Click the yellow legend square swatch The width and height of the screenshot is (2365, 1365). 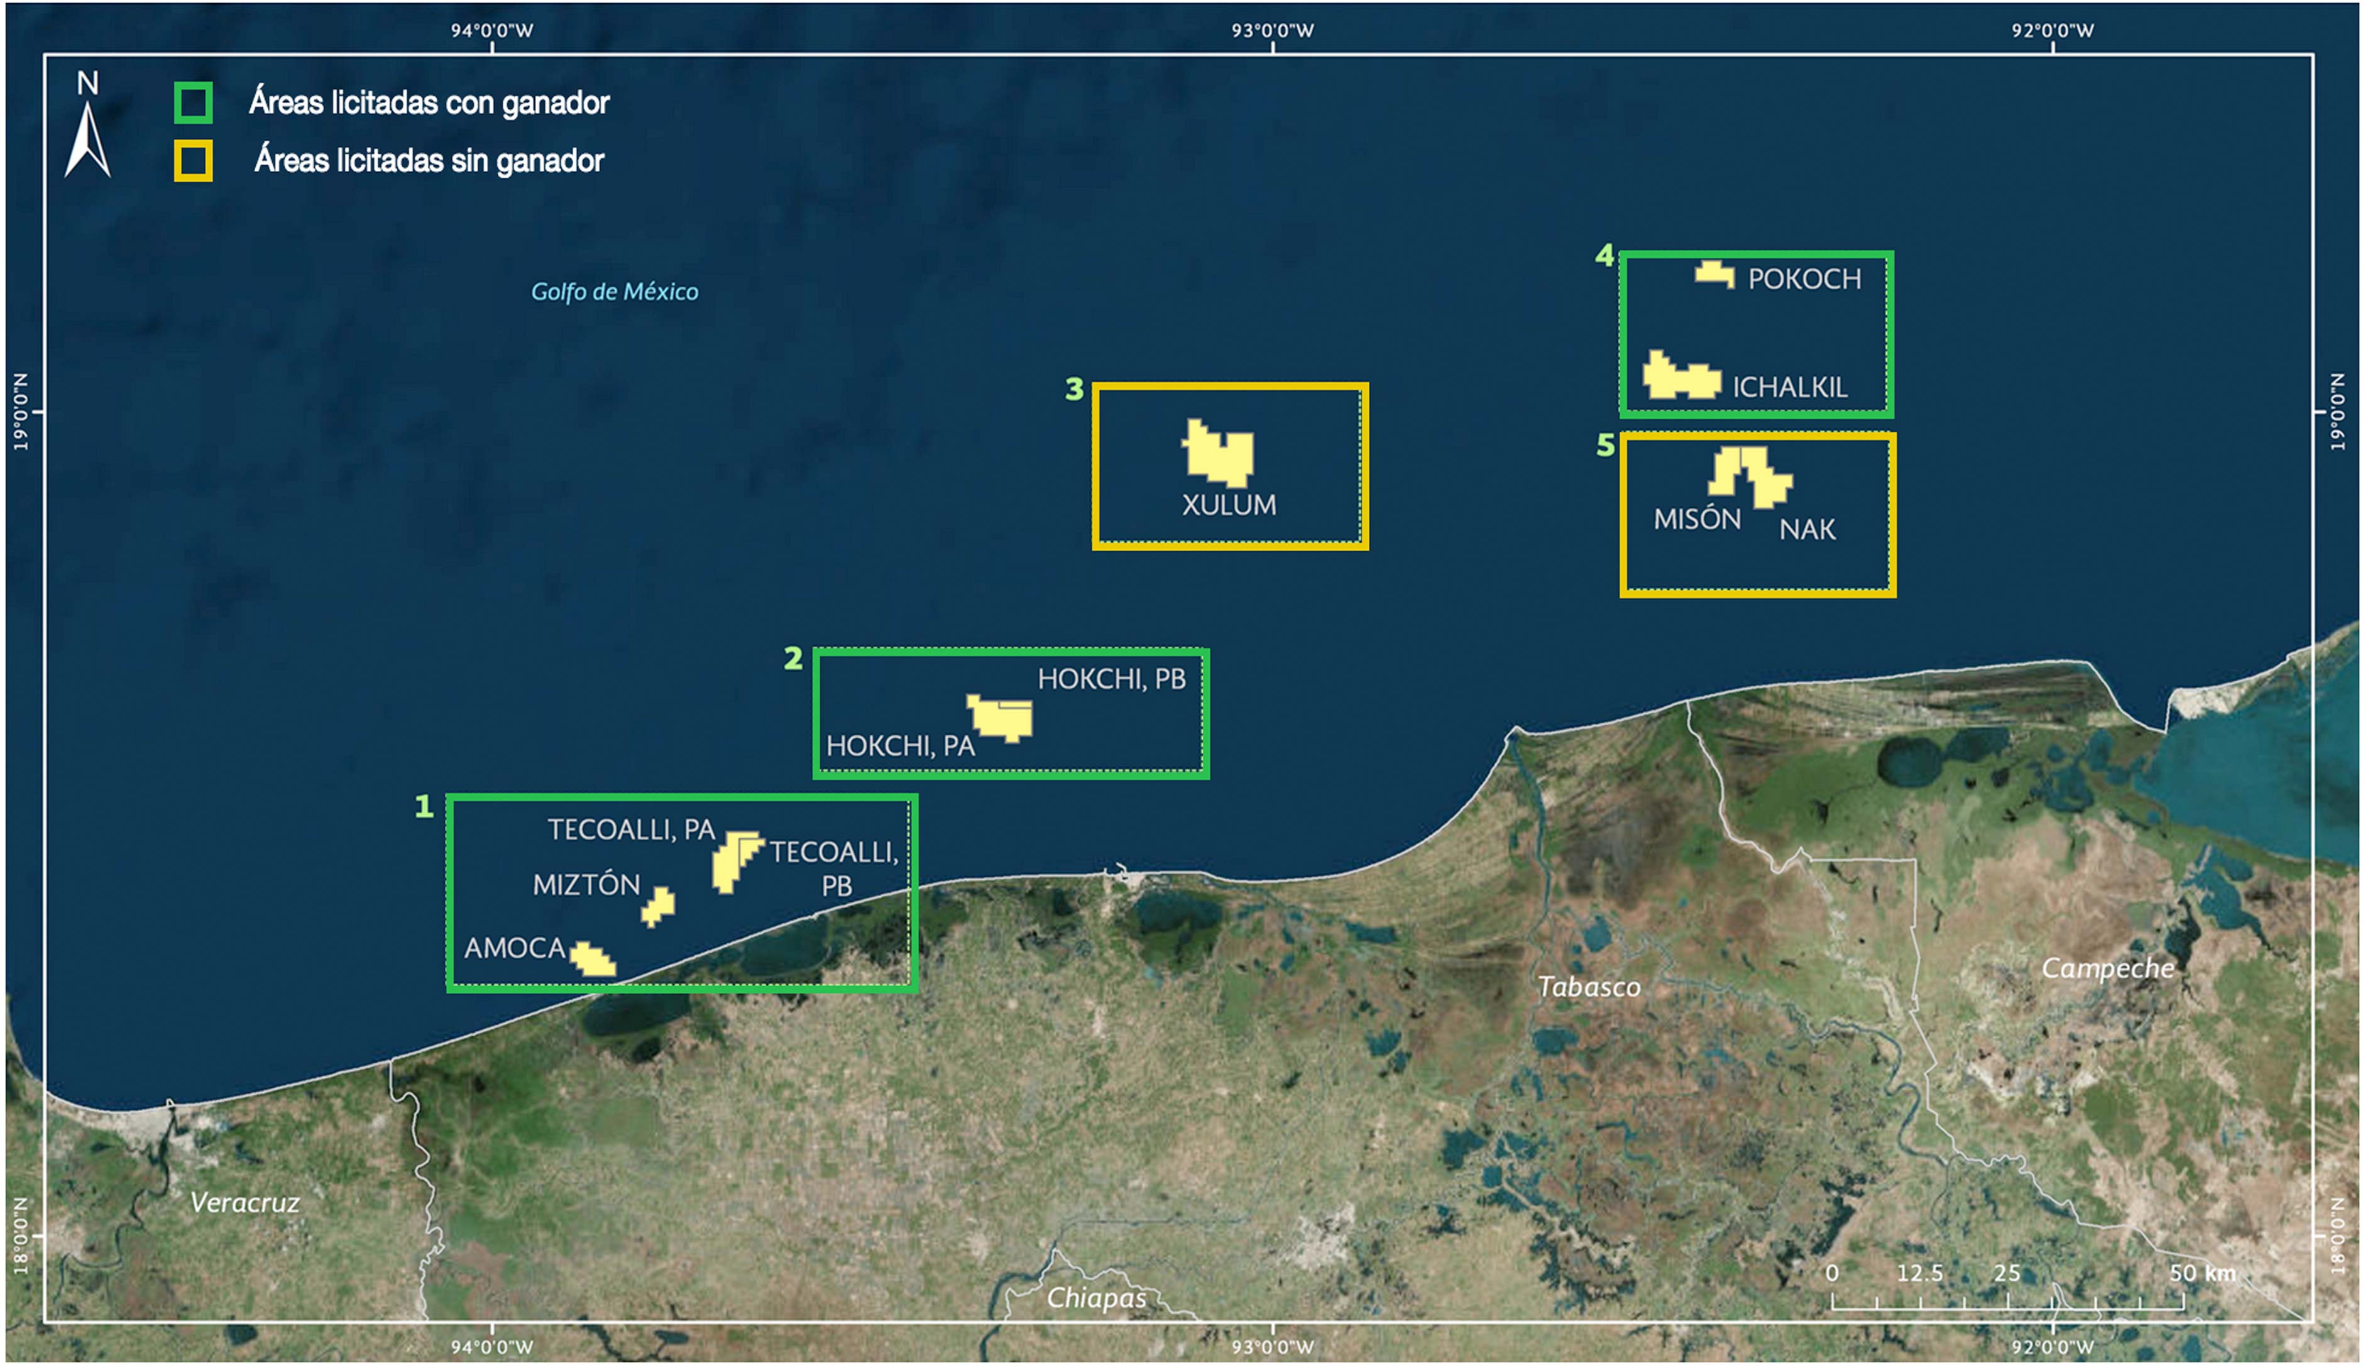193,160
